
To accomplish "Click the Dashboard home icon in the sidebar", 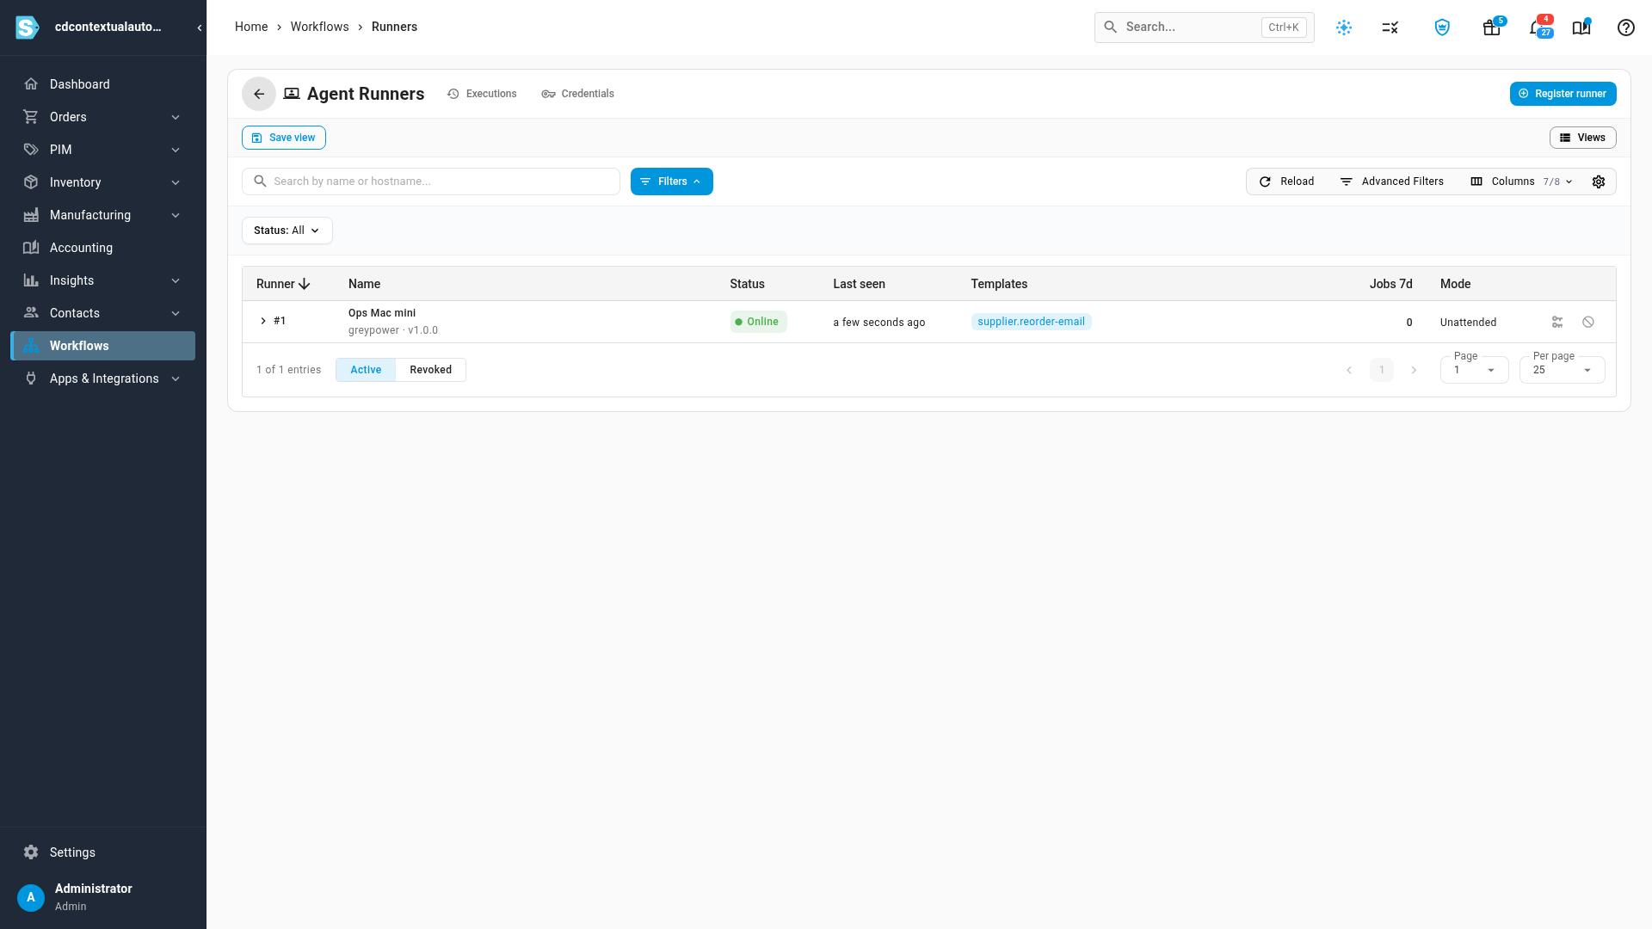I will click(x=31, y=84).
